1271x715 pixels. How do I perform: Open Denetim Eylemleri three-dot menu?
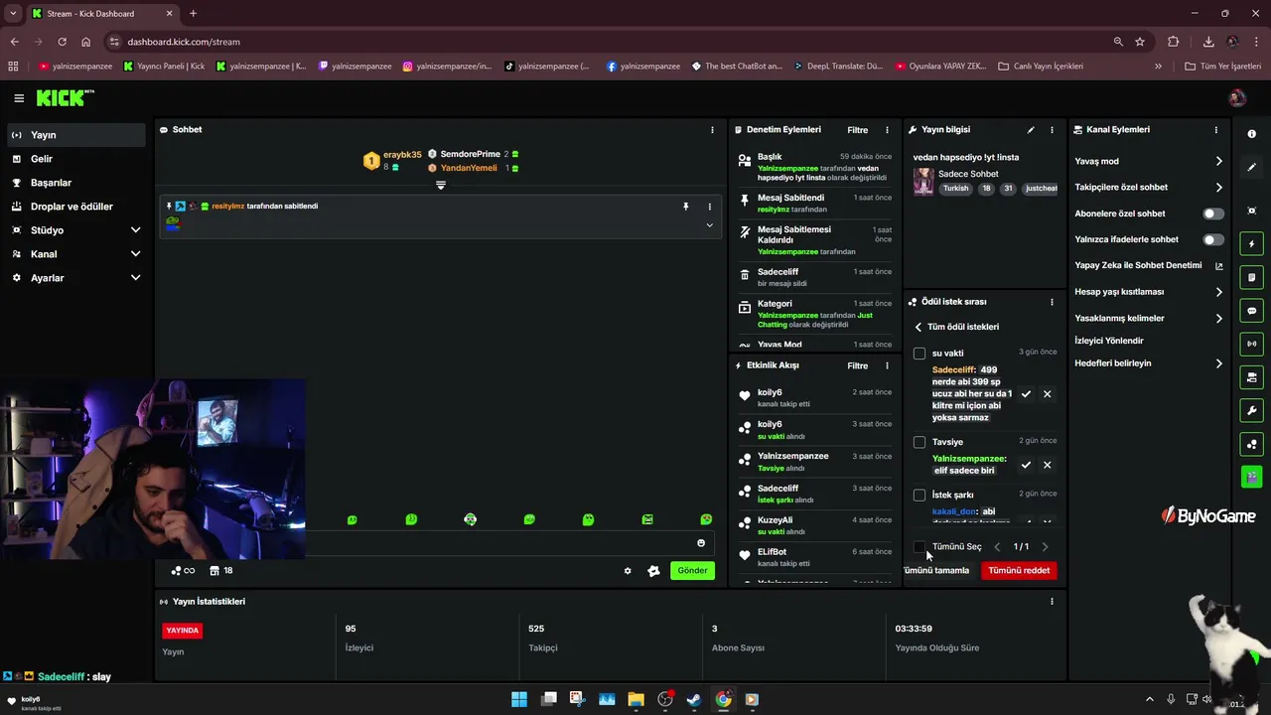pyautogui.click(x=887, y=130)
